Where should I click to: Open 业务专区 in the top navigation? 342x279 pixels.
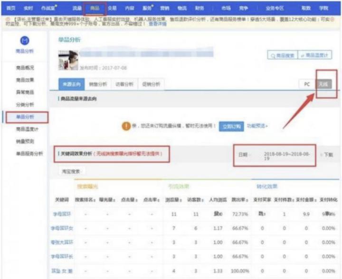[275, 8]
